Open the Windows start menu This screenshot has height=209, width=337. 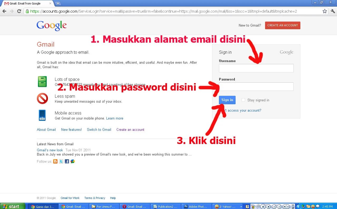(13, 206)
